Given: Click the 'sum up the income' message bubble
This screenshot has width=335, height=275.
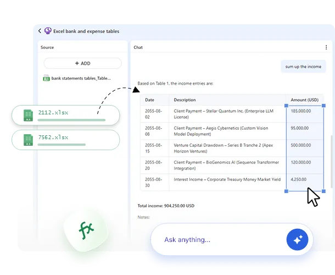Looking at the screenshot, I should coord(303,67).
